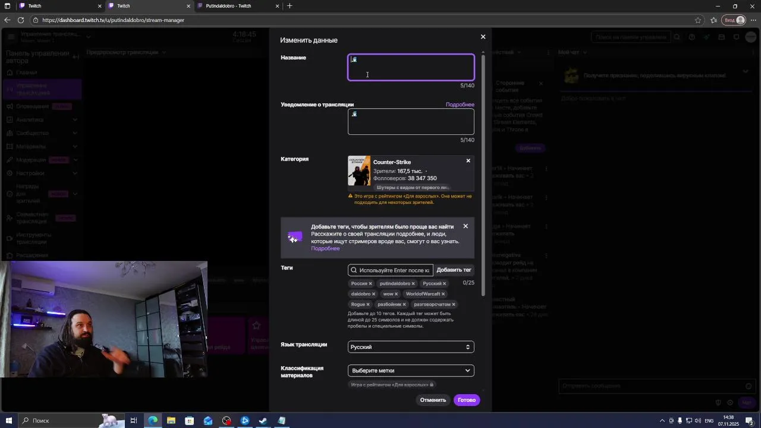Click the browser address bar URL
The width and height of the screenshot is (761, 428).
pyautogui.click(x=113, y=20)
